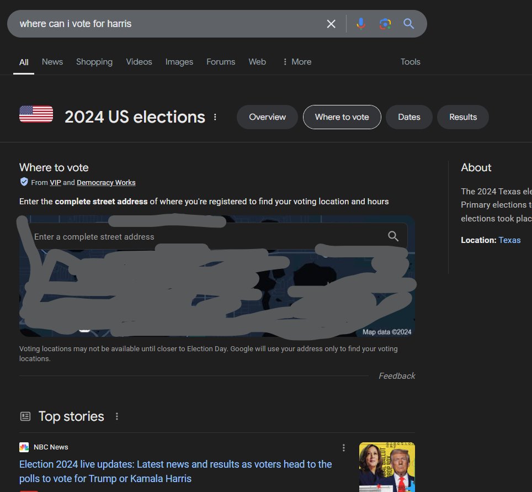Switch to the Images tab
Image resolution: width=532 pixels, height=492 pixels.
(x=179, y=62)
